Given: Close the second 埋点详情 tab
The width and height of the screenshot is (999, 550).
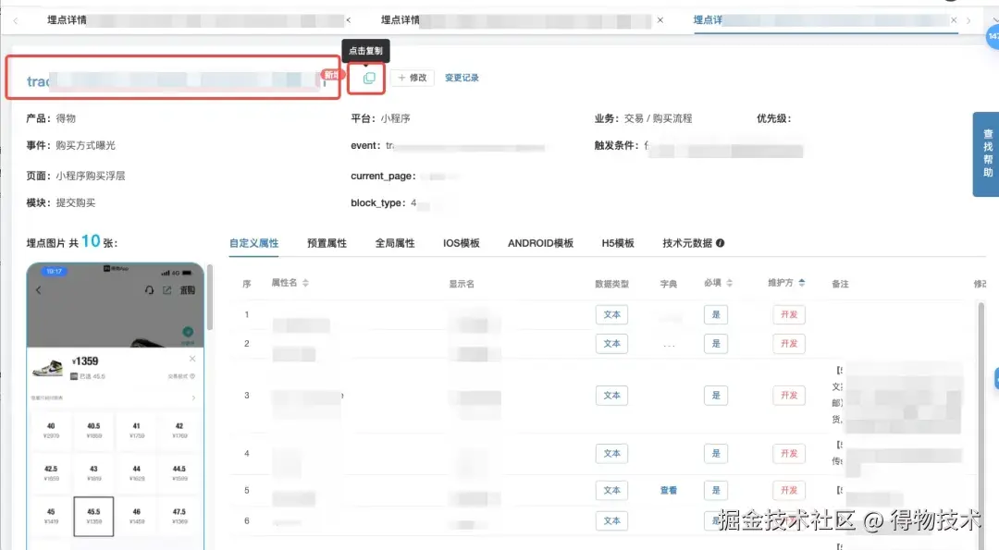Looking at the screenshot, I should coord(660,20).
